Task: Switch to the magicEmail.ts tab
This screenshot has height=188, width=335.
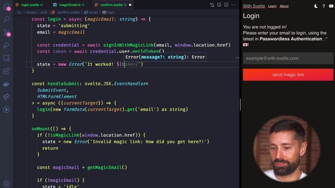Action: point(70,5)
